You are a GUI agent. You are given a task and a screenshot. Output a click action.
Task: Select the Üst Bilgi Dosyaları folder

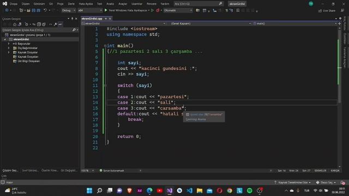tap(29, 61)
